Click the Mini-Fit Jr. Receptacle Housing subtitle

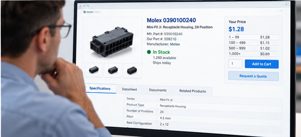click(180, 27)
